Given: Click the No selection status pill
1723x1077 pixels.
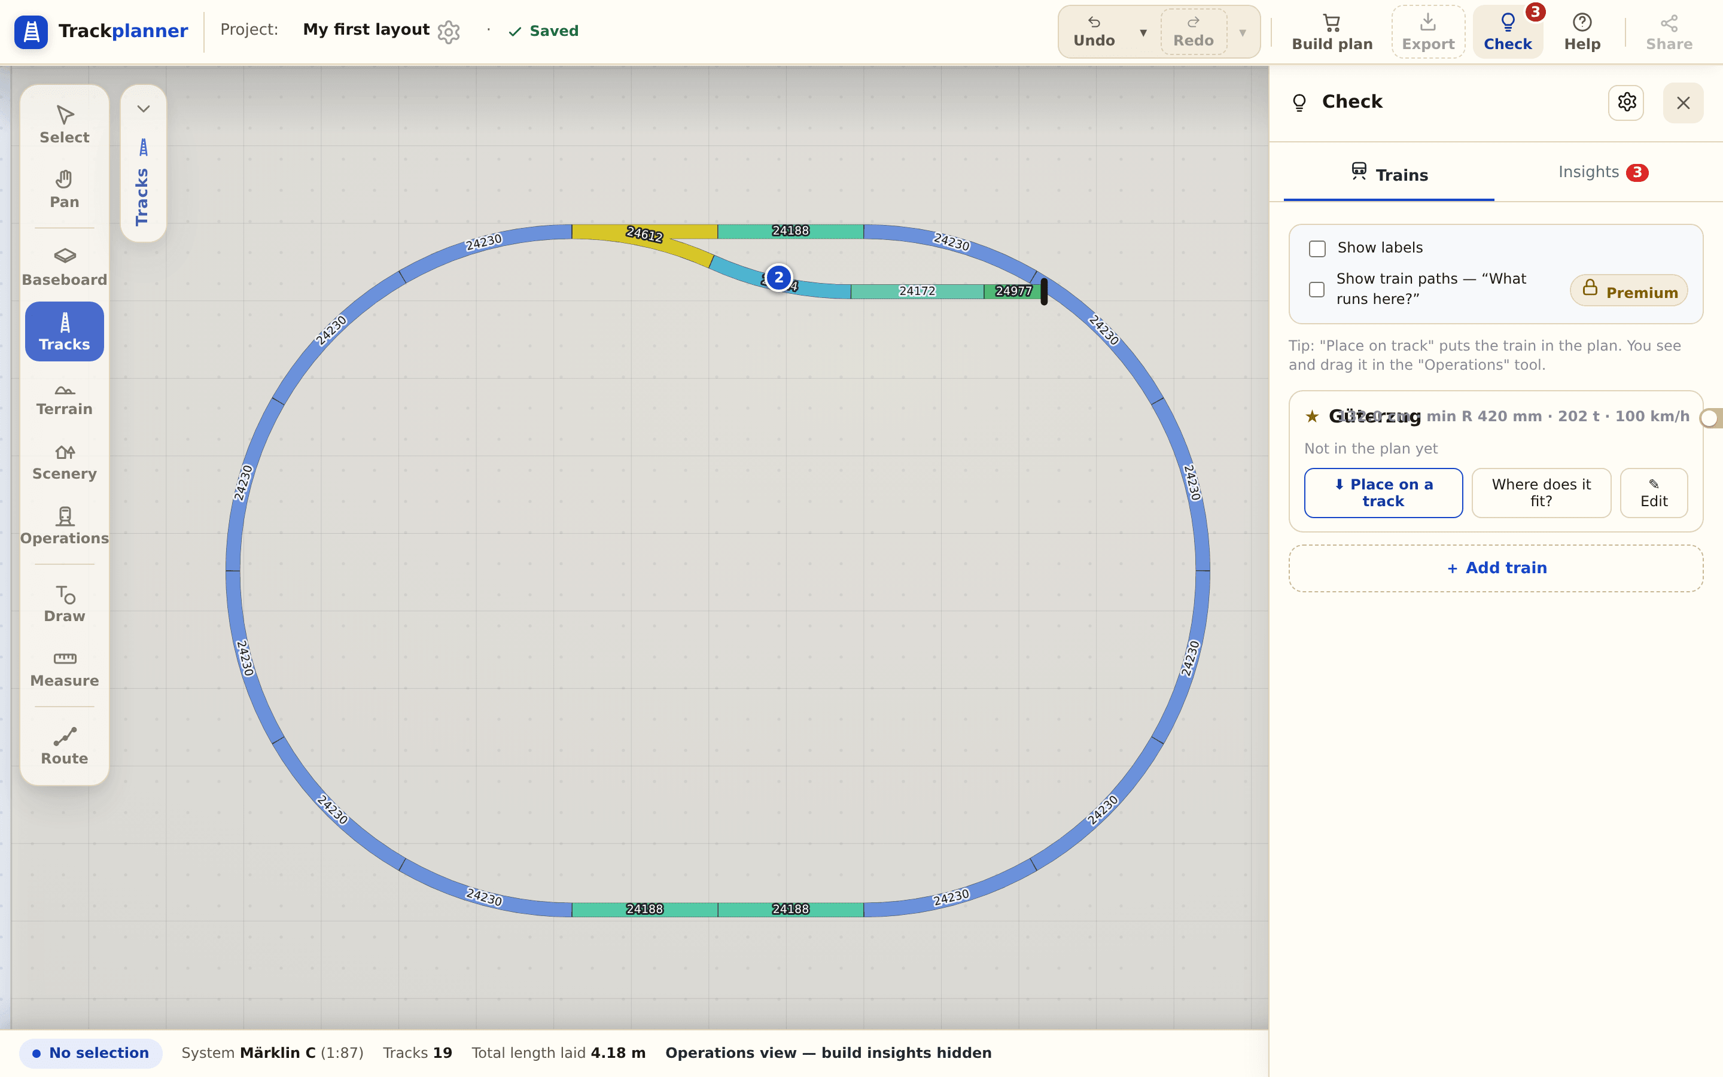Looking at the screenshot, I should tap(91, 1053).
